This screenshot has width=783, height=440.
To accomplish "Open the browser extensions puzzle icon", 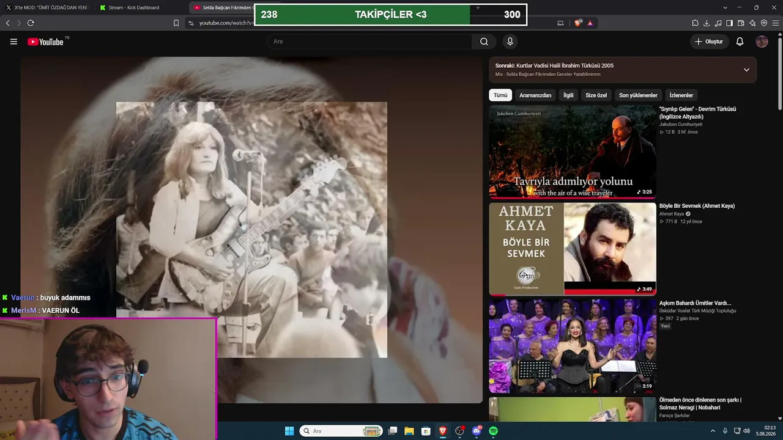I will (695, 23).
